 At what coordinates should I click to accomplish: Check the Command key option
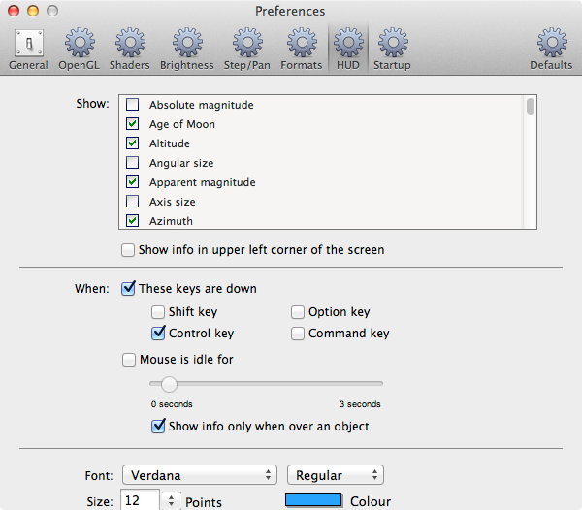(298, 334)
